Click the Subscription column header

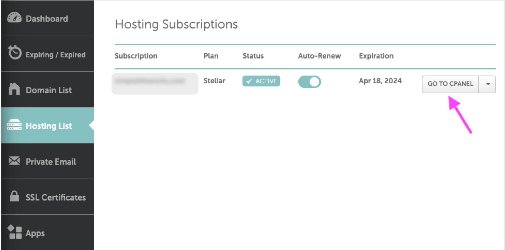[136, 56]
